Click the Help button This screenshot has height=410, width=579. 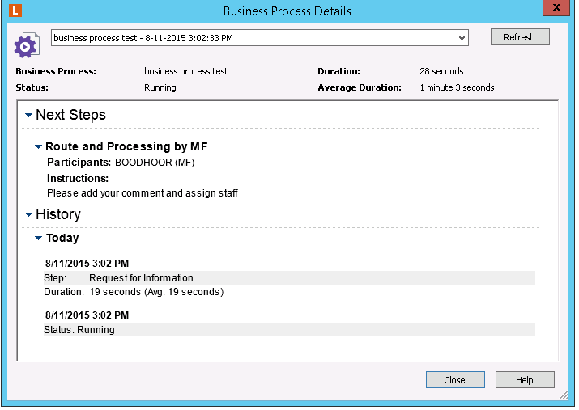pyautogui.click(x=525, y=380)
